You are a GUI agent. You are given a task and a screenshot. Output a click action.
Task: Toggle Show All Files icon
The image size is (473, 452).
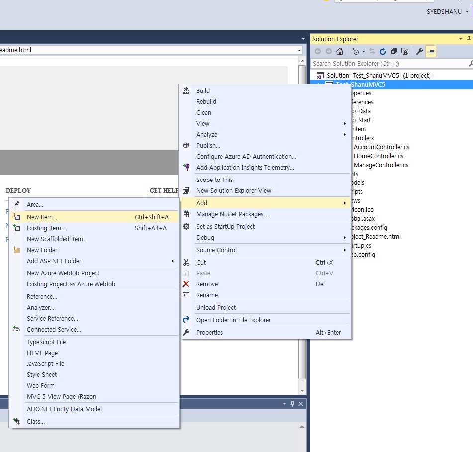tap(405, 52)
